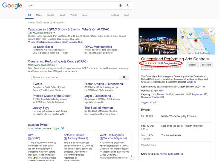This screenshot has height=161, width=219.
Task: Get Directions to the venue
Action: coord(207,65)
